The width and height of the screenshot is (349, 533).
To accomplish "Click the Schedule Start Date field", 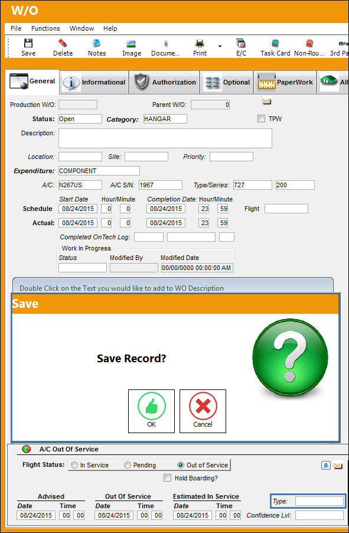I will coord(78,209).
